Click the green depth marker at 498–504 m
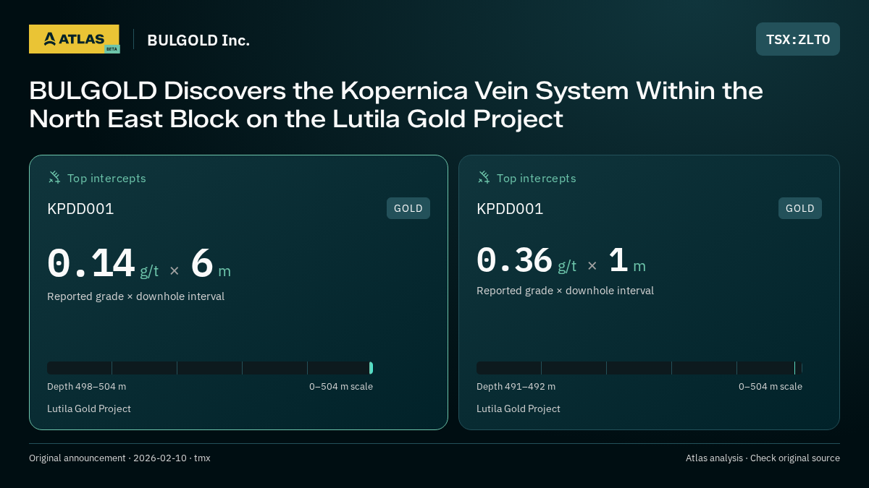Image resolution: width=869 pixels, height=488 pixels. 371,368
